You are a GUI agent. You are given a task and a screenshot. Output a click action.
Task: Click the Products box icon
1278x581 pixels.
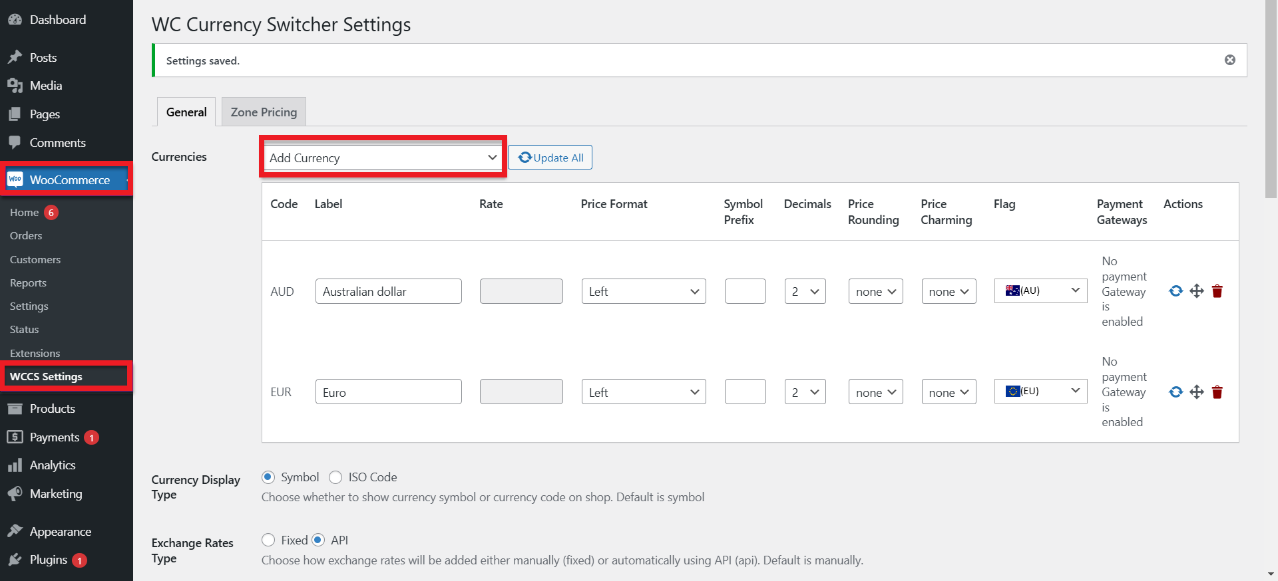(x=15, y=409)
